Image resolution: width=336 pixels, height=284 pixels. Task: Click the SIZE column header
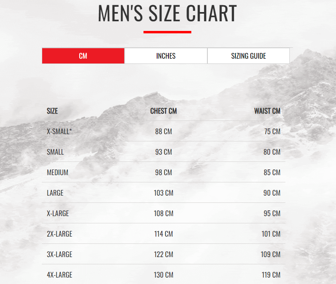tap(52, 111)
